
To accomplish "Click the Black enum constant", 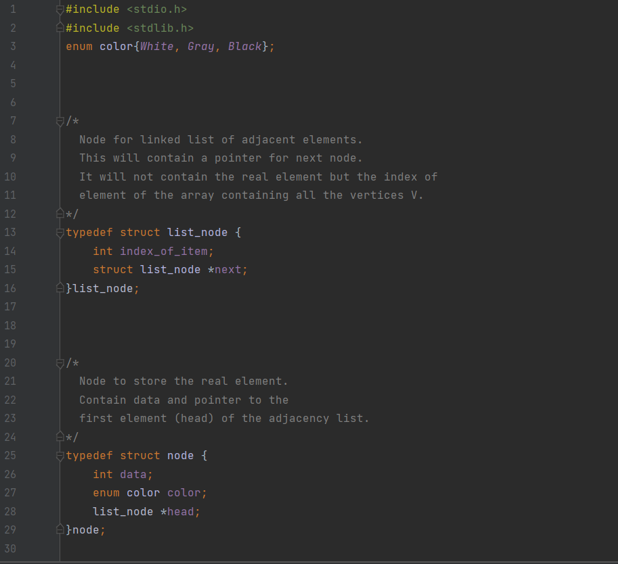I will point(245,47).
